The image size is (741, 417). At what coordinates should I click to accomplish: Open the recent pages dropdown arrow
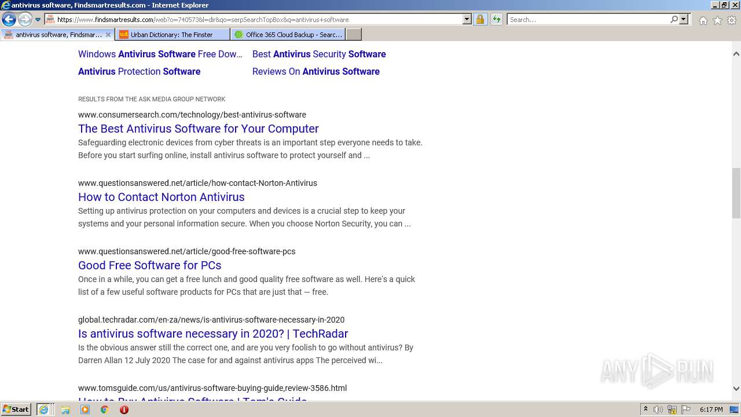[38, 20]
